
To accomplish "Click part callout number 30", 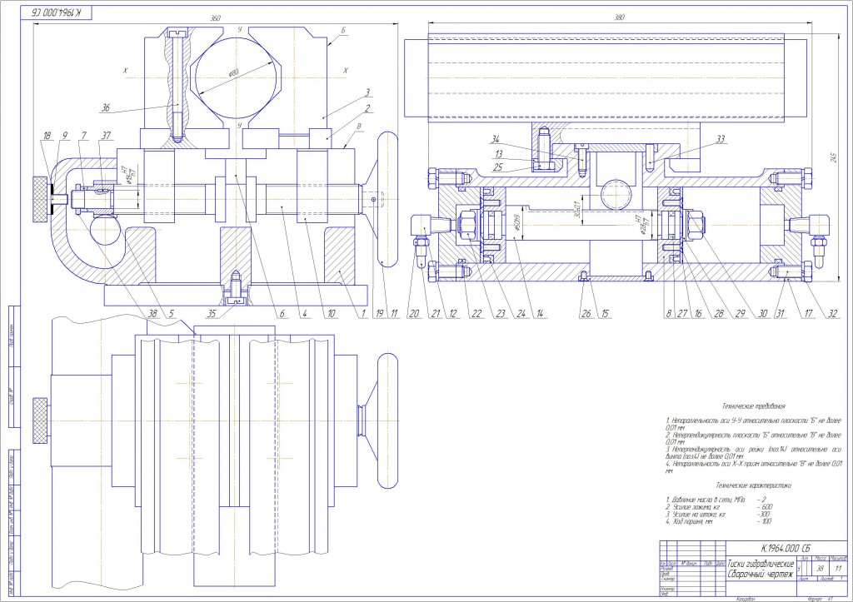I will pyautogui.click(x=763, y=314).
